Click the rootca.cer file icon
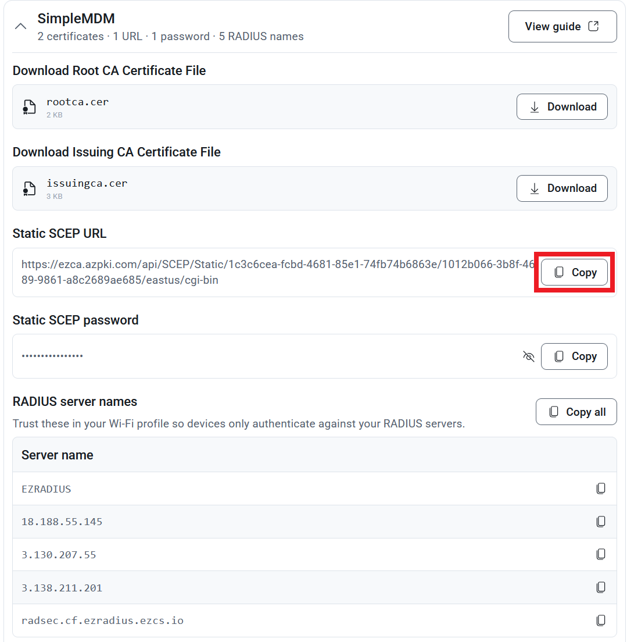The image size is (627, 642). (29, 107)
